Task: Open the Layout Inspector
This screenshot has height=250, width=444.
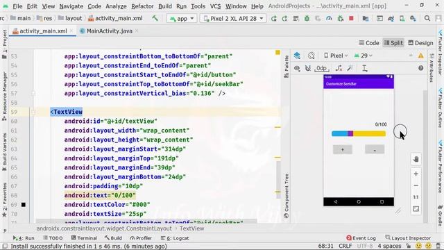Action: click(x=408, y=238)
